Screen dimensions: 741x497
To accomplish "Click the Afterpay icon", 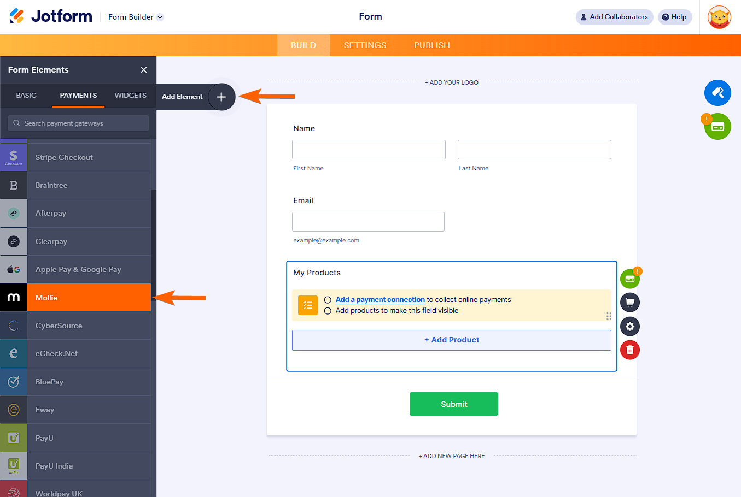I will (14, 214).
